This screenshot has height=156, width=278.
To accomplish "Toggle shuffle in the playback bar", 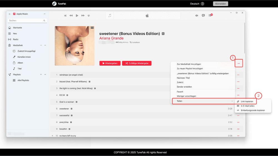I will (x=65, y=16).
